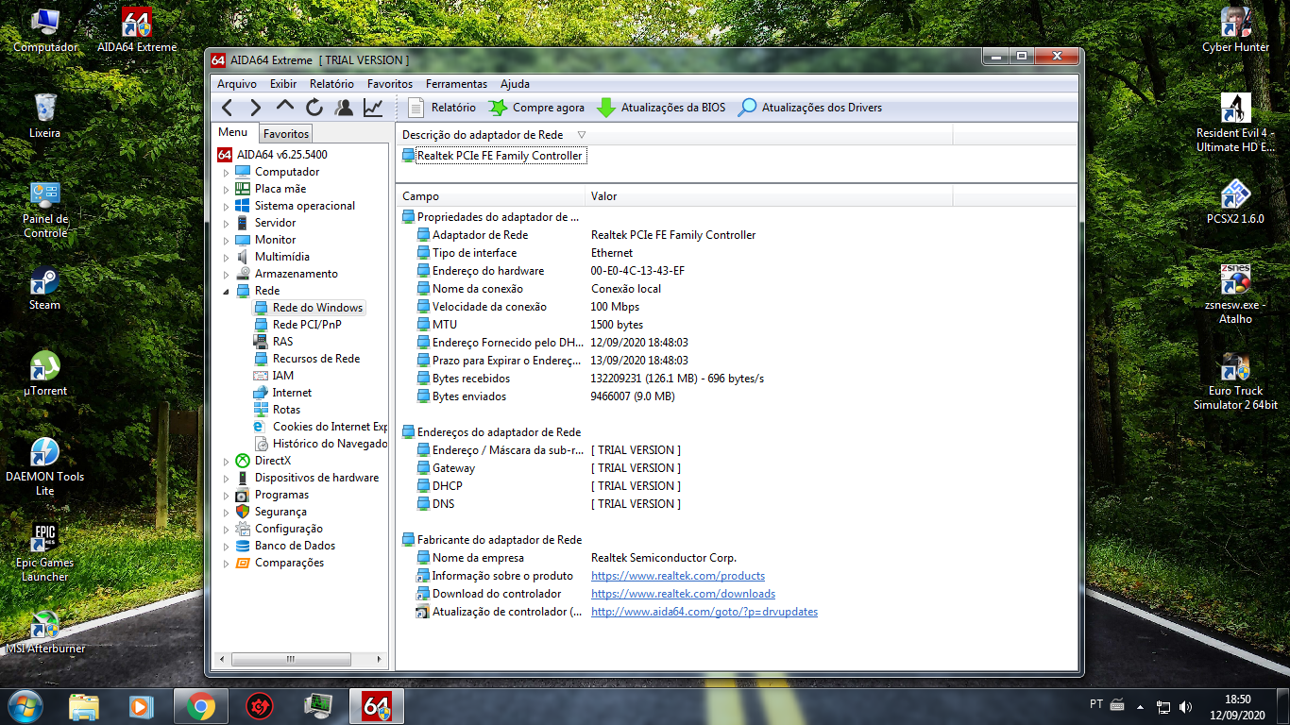
Task: Open the PCSX2 1.6.0 desktop icon
Action: coord(1235,203)
